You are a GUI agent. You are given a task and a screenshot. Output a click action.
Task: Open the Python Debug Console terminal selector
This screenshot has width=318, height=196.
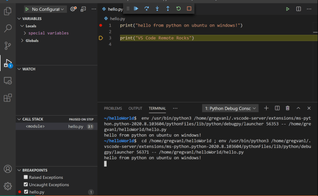coord(230,108)
